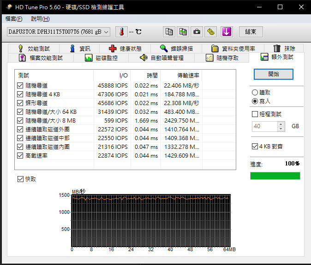This screenshot has height=265, width=311.
Task: Click the 0.047 ms time value
Action: pos(146,147)
